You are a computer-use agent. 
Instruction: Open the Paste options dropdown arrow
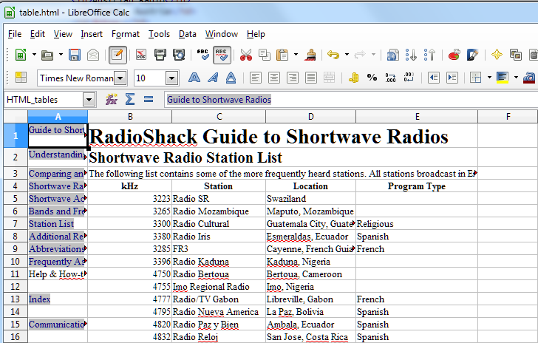[x=296, y=55]
